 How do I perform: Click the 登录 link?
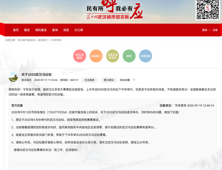(205, 30)
